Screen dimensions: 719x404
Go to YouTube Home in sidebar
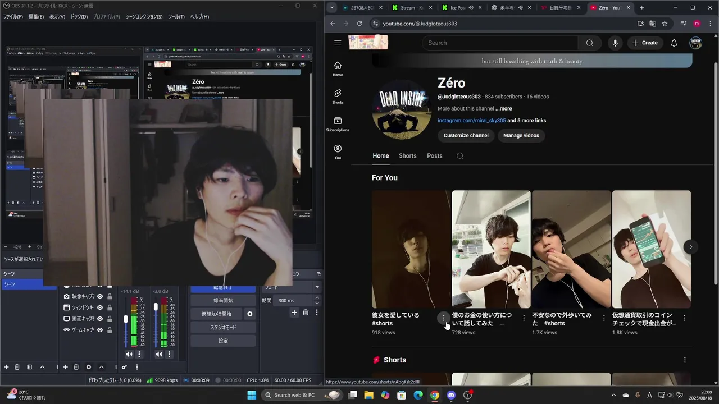pos(338,68)
